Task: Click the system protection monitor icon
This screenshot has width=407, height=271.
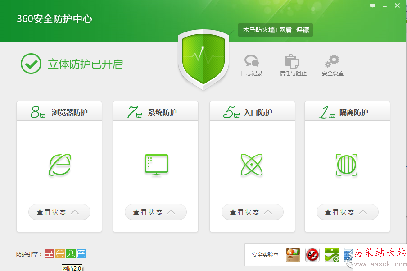Action: [155, 165]
